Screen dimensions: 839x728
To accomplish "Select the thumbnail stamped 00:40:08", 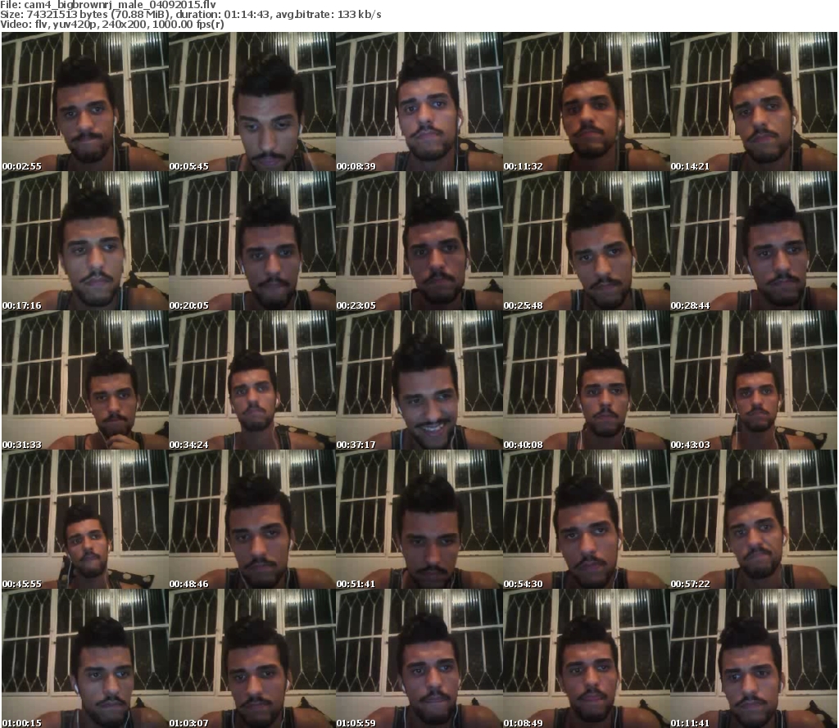I will pos(587,380).
